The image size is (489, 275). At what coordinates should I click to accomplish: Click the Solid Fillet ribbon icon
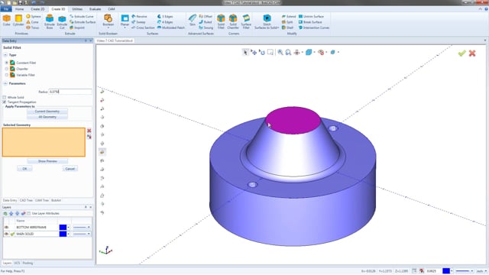[x=221, y=21]
